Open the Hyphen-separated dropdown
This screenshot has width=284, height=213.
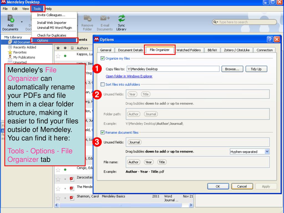(x=250, y=152)
